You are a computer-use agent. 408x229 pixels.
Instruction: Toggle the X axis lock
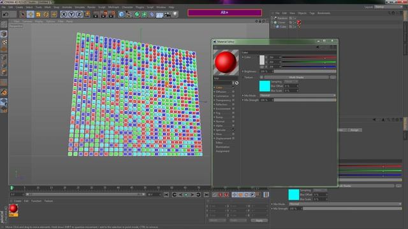tap(64, 14)
